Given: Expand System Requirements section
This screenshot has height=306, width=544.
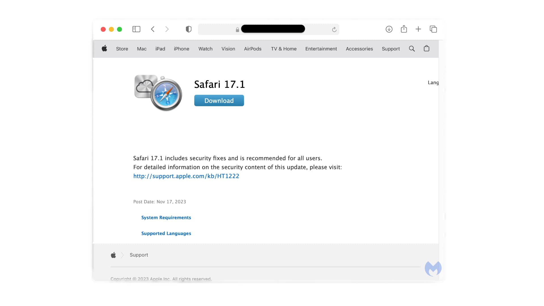Looking at the screenshot, I should pos(166,218).
